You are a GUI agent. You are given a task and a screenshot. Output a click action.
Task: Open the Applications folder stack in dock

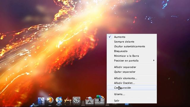coord(90,100)
